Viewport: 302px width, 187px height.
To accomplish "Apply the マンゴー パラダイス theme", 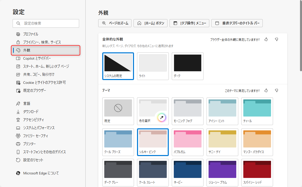I will [257, 142].
